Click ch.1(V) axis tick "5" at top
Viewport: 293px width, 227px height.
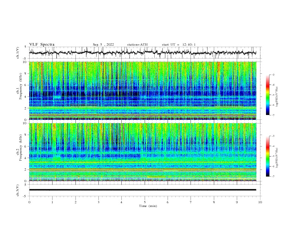[x=26, y=47]
